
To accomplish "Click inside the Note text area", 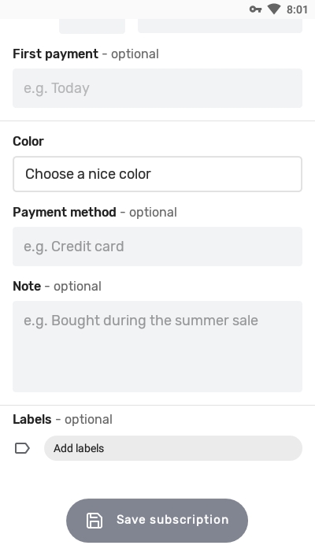I will (x=157, y=347).
